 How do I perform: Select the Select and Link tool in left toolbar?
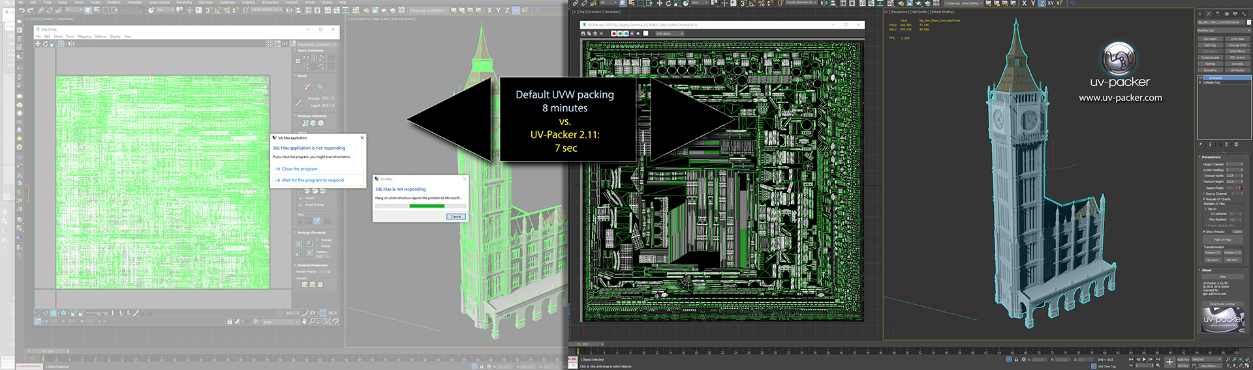tap(40, 10)
